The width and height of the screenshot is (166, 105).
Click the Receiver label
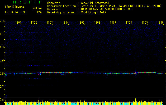pyautogui.click(x=54, y=9)
